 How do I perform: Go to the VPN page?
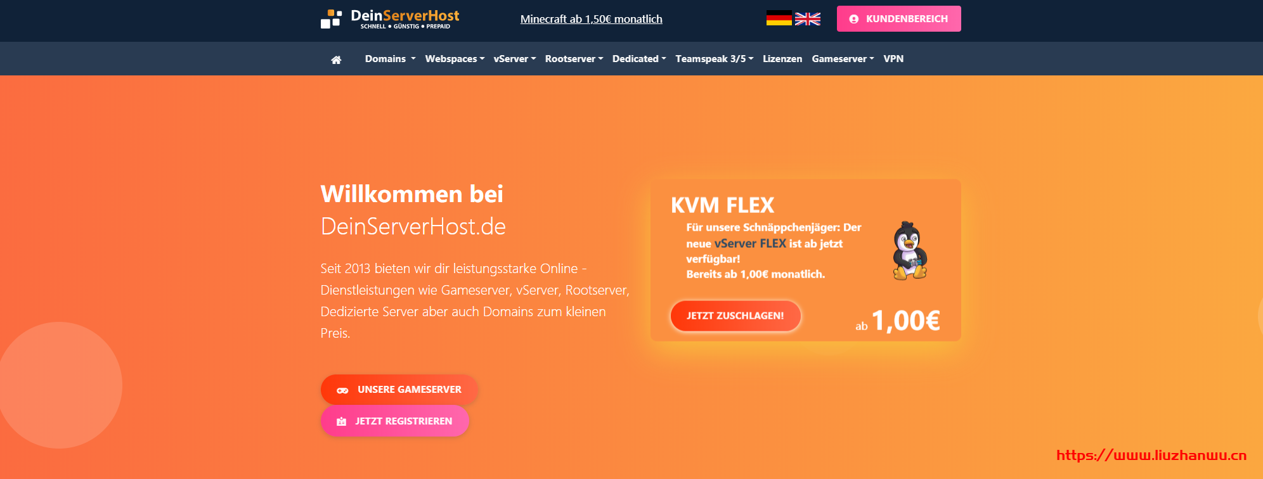coord(893,59)
